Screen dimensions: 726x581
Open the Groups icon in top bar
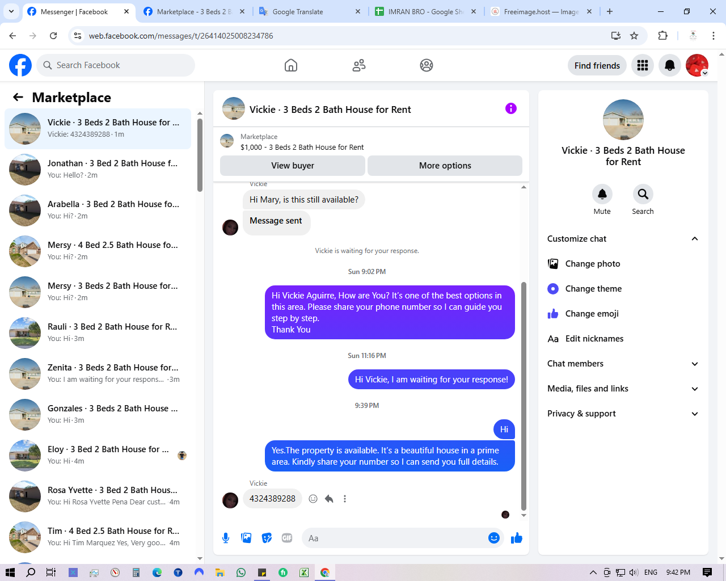[x=427, y=65]
